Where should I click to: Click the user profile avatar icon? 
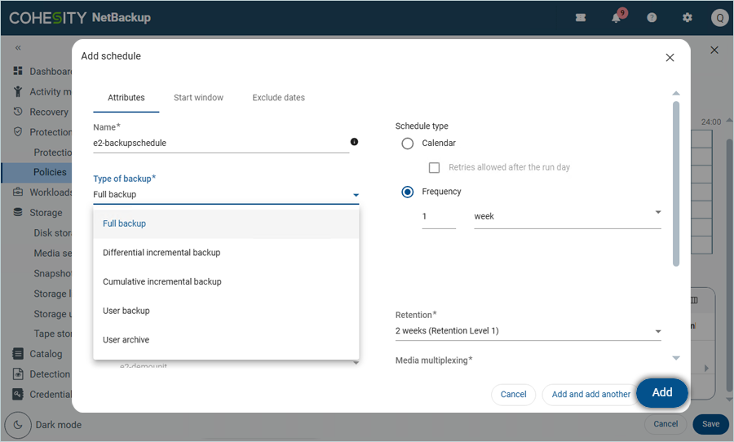click(719, 18)
